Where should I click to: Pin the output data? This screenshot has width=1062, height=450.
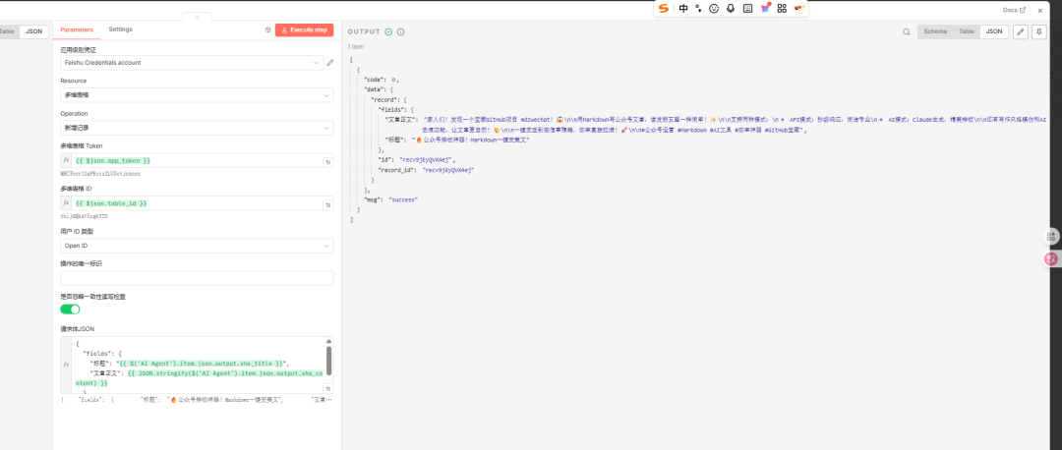[1039, 31]
